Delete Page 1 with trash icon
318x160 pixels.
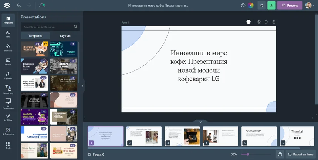[x=274, y=22]
